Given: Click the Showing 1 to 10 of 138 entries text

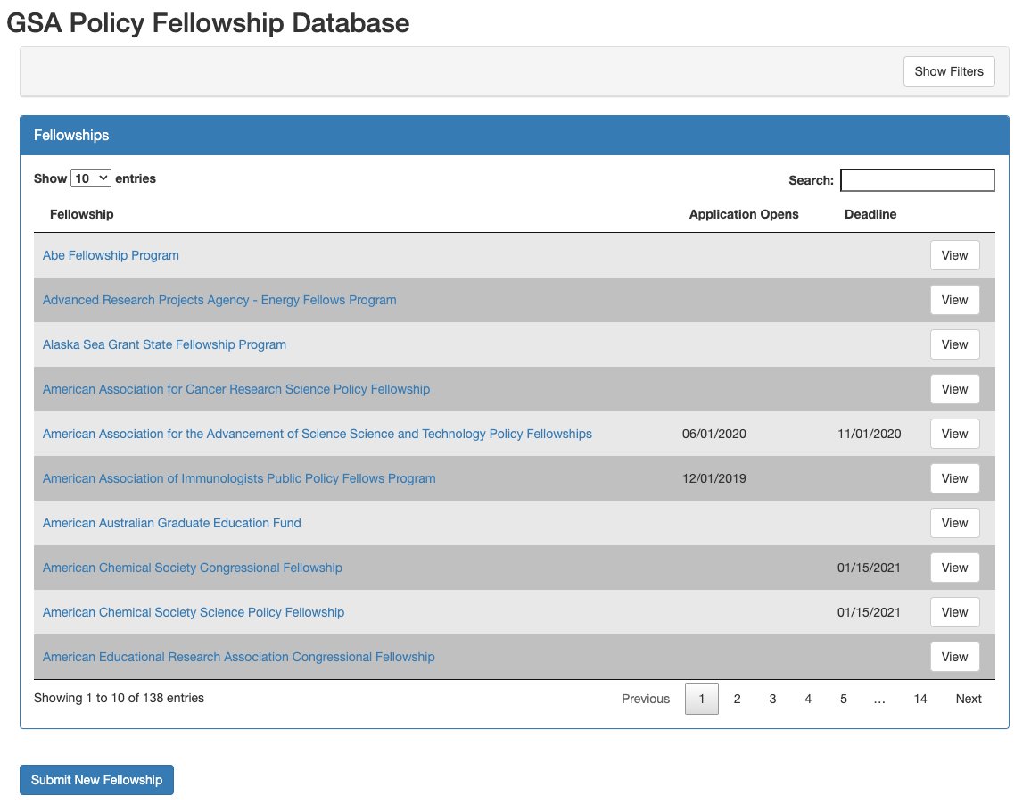Looking at the screenshot, I should tap(119, 698).
